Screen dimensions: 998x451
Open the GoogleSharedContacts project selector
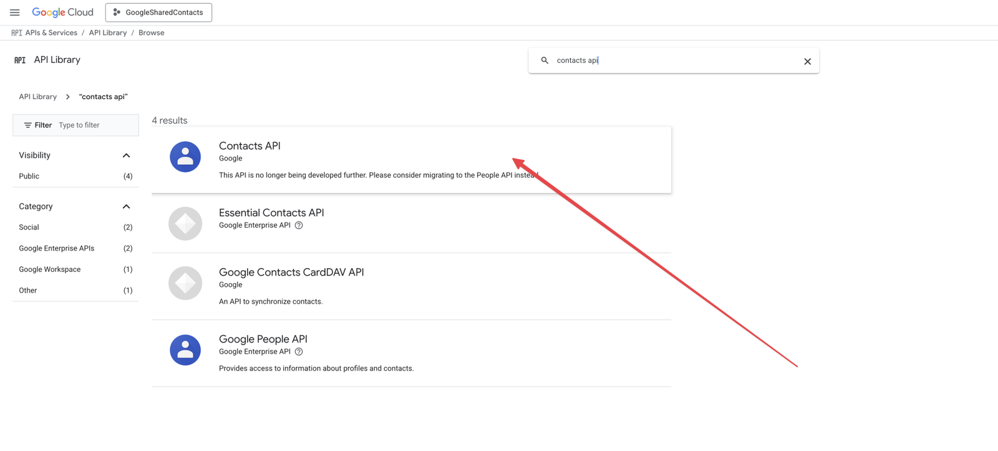[x=158, y=12]
